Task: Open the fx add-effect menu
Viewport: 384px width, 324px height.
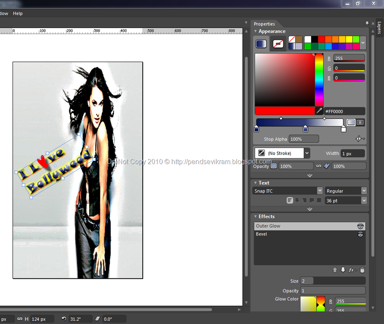Action: [x=352, y=270]
